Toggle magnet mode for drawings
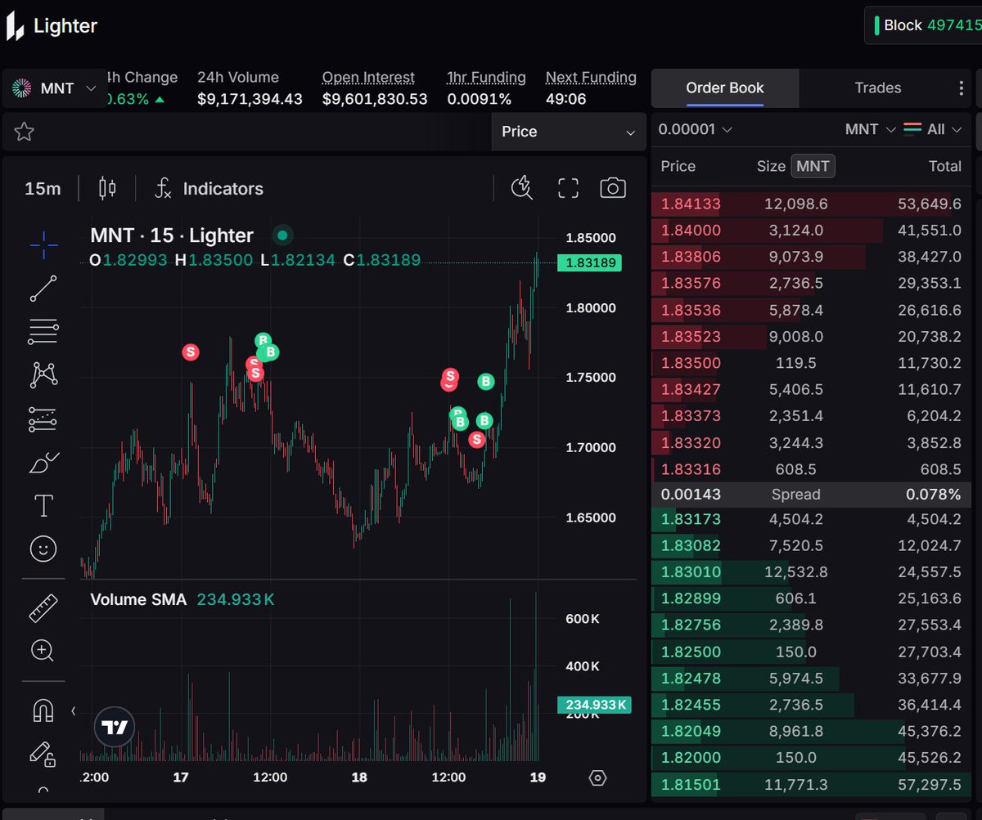The image size is (982, 820). (x=43, y=710)
